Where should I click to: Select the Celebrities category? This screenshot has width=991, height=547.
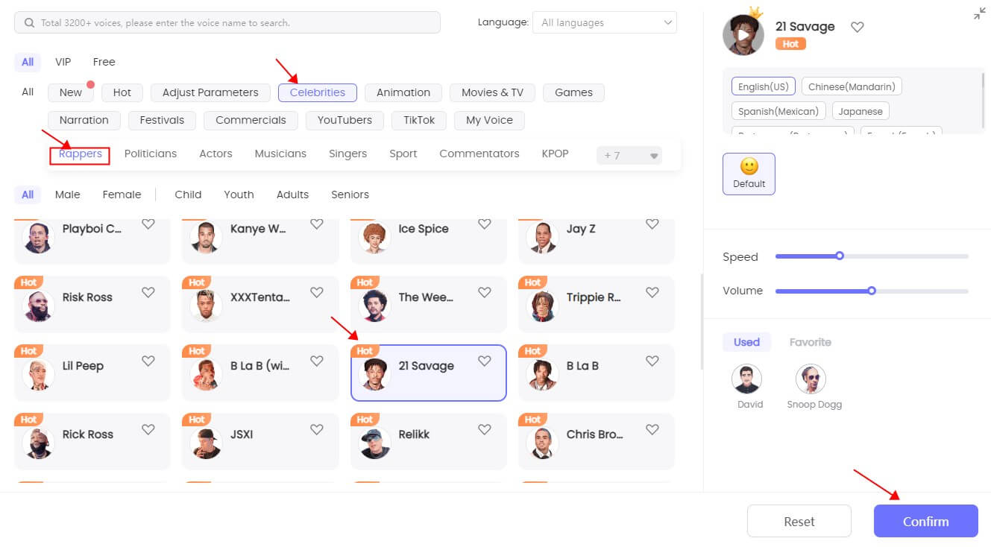click(x=318, y=92)
